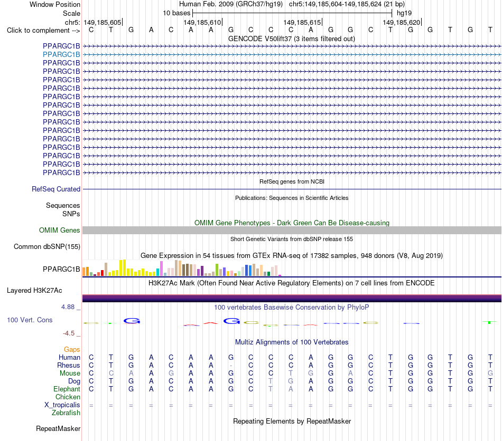This screenshot has height=441, width=502.
Task: Click the gap dash in Rhesus row
Action: click(x=231, y=366)
